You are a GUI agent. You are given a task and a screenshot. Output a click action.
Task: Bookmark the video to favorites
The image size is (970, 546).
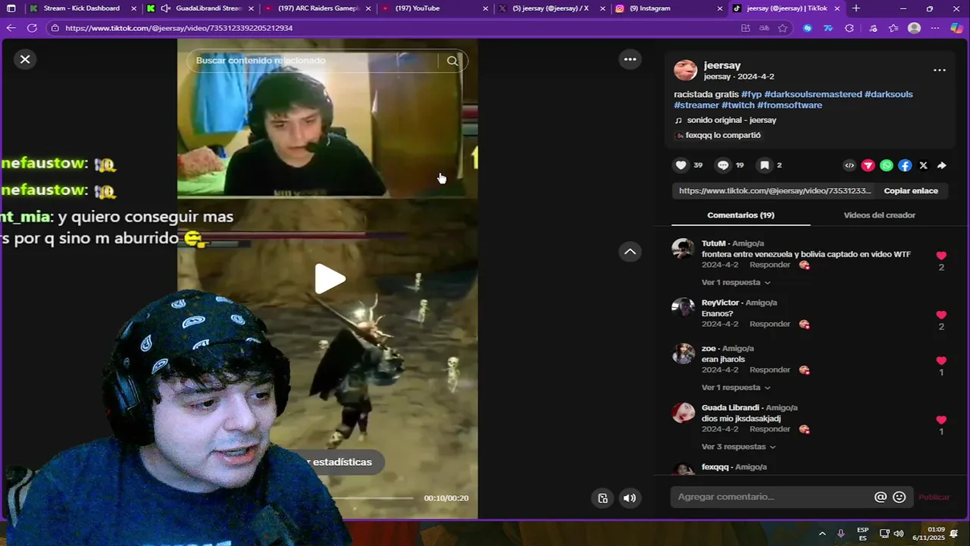(765, 165)
